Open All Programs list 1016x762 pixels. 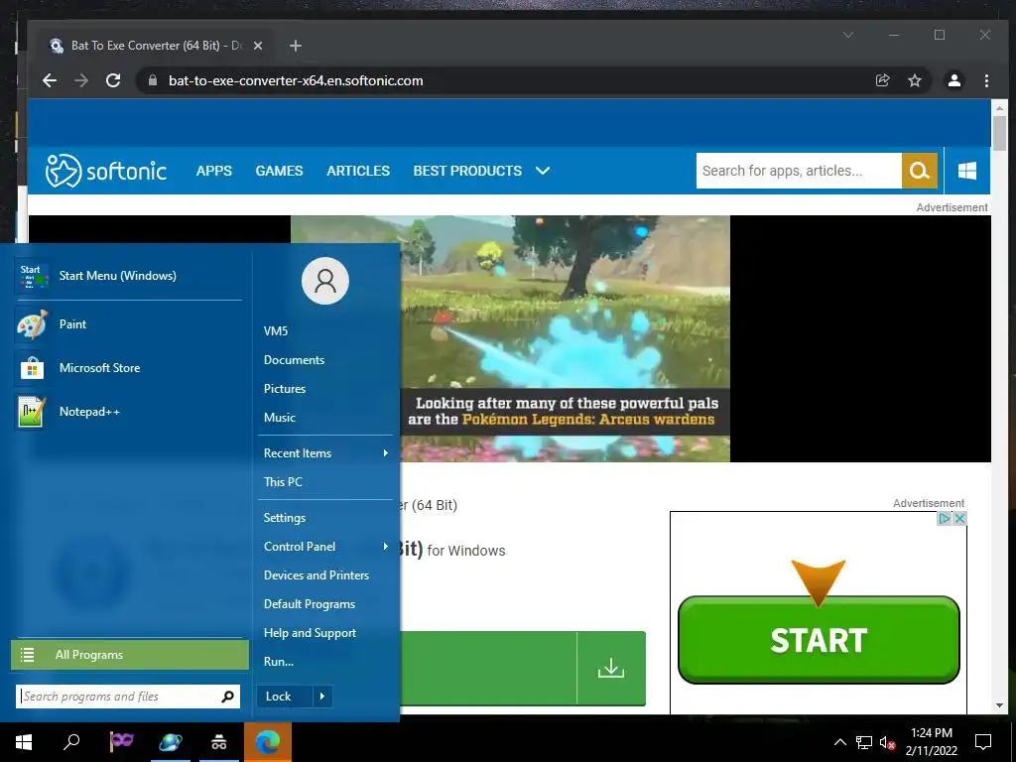tap(130, 655)
